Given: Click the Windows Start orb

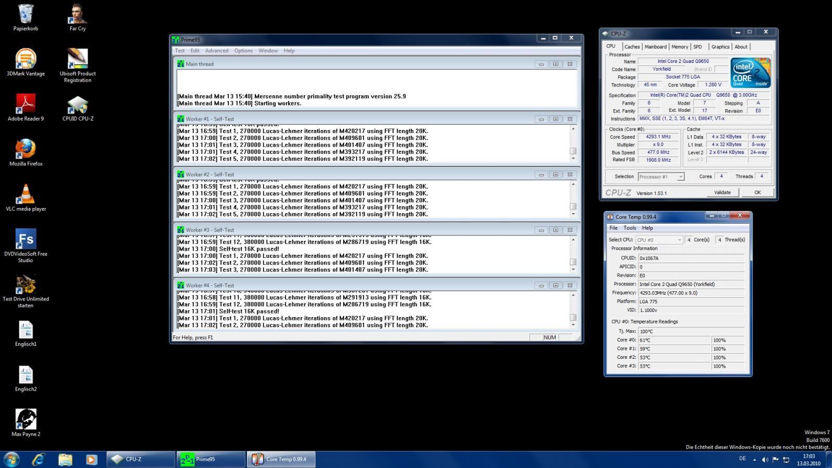Looking at the screenshot, I should point(11,459).
